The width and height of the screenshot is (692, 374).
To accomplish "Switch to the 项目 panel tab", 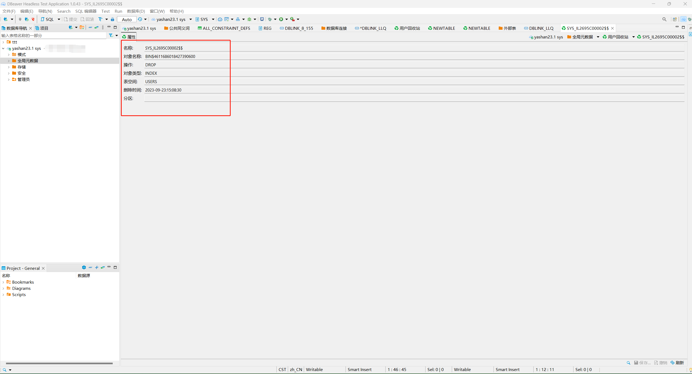I will [x=42, y=28].
